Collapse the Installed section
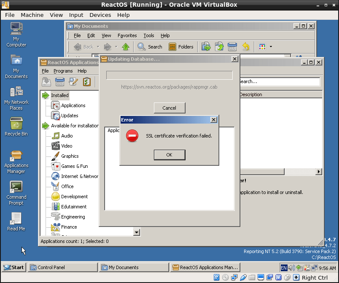 coord(45,95)
